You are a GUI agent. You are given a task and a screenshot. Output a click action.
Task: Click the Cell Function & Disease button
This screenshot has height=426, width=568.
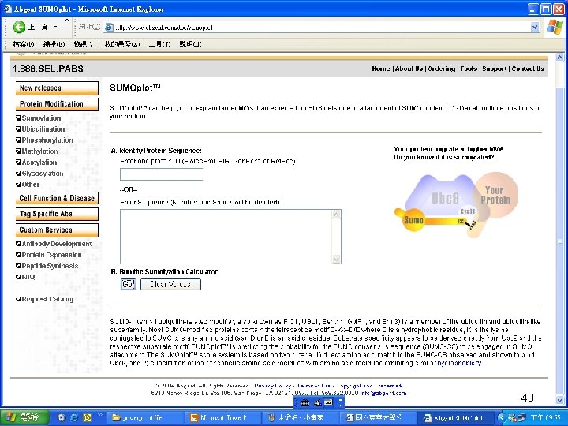[57, 198]
